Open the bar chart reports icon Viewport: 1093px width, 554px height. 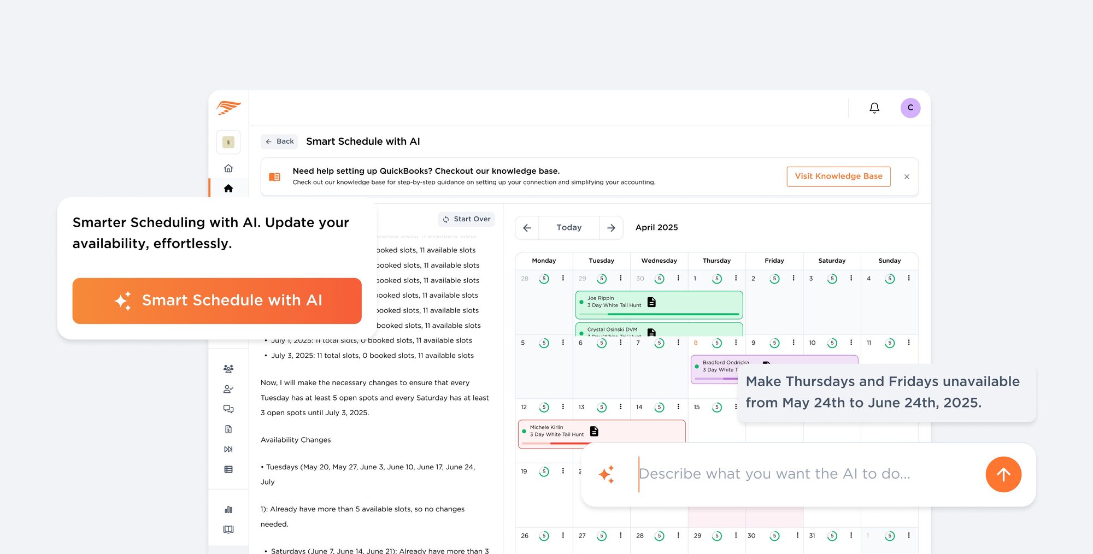[x=228, y=509]
